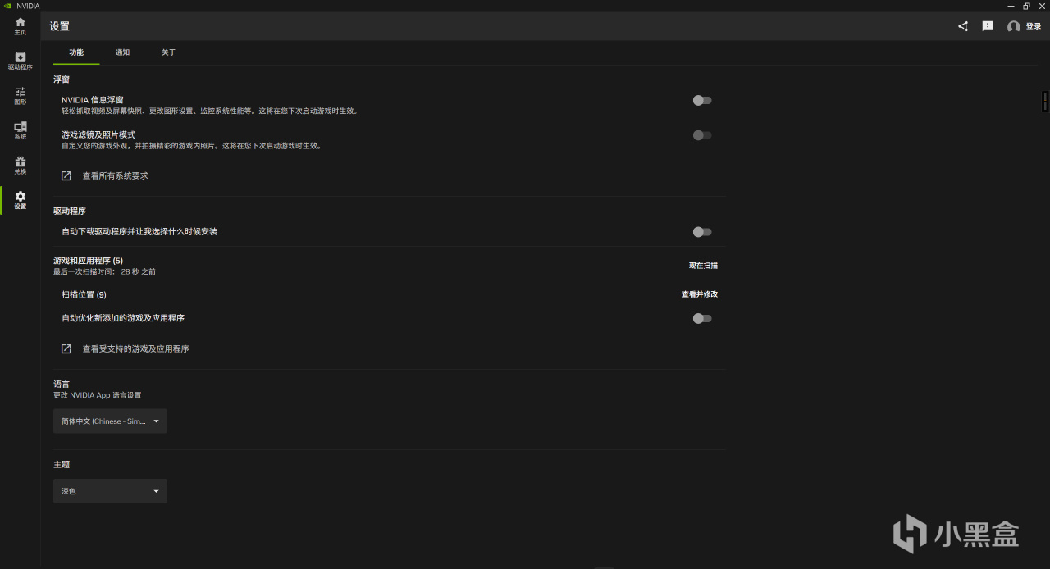
Task: Click external link icon beside 查看受支持的游戏及应用程序
Action: click(x=66, y=348)
